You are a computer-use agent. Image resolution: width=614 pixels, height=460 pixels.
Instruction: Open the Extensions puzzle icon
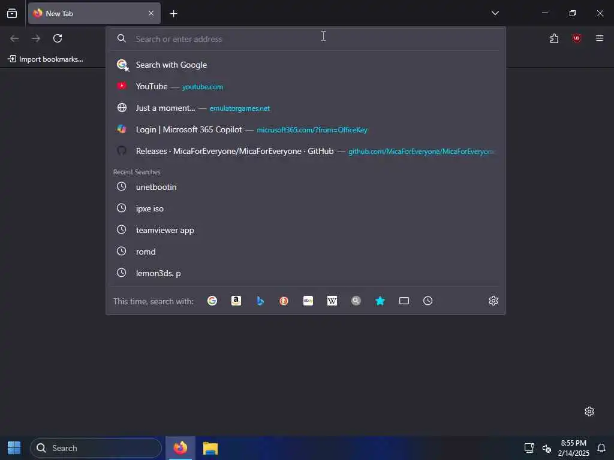pos(554,38)
